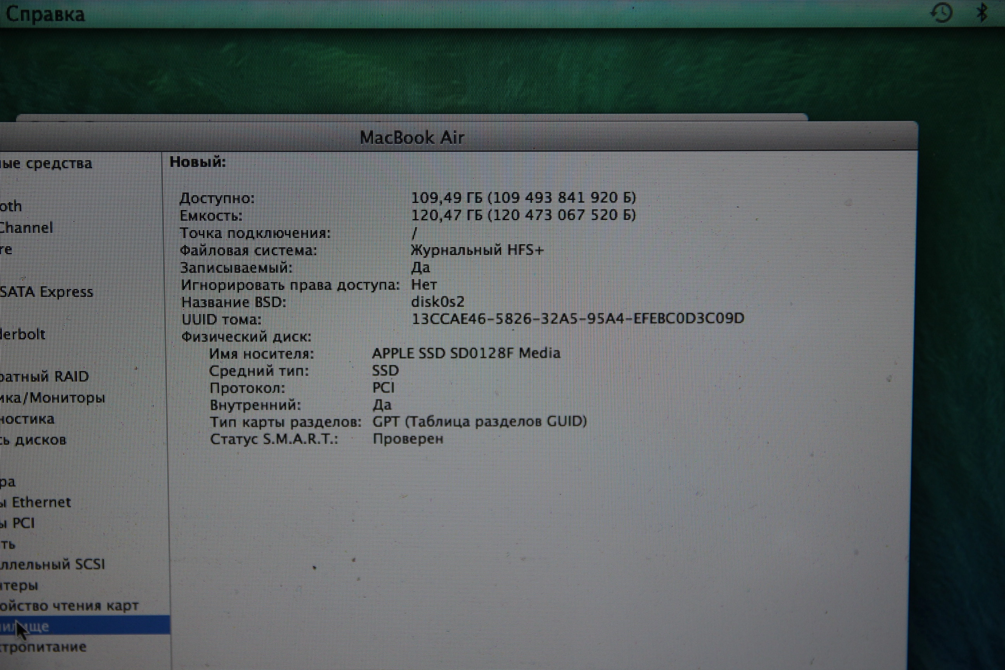Select the Графика/Мониторы sidebar item
The image size is (1005, 670).
52,398
